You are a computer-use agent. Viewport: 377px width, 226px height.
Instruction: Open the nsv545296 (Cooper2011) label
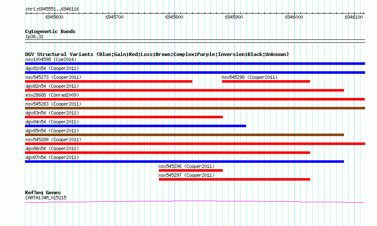(x=186, y=166)
